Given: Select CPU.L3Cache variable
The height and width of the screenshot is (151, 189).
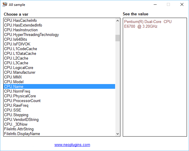Looking at the screenshot, I should click(x=59, y=63).
